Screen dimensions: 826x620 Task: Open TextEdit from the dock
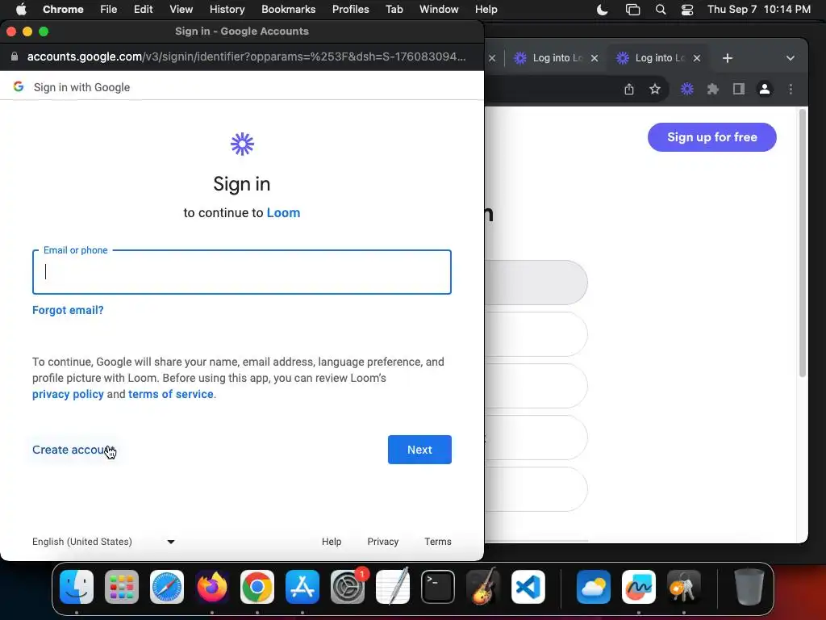click(x=393, y=587)
